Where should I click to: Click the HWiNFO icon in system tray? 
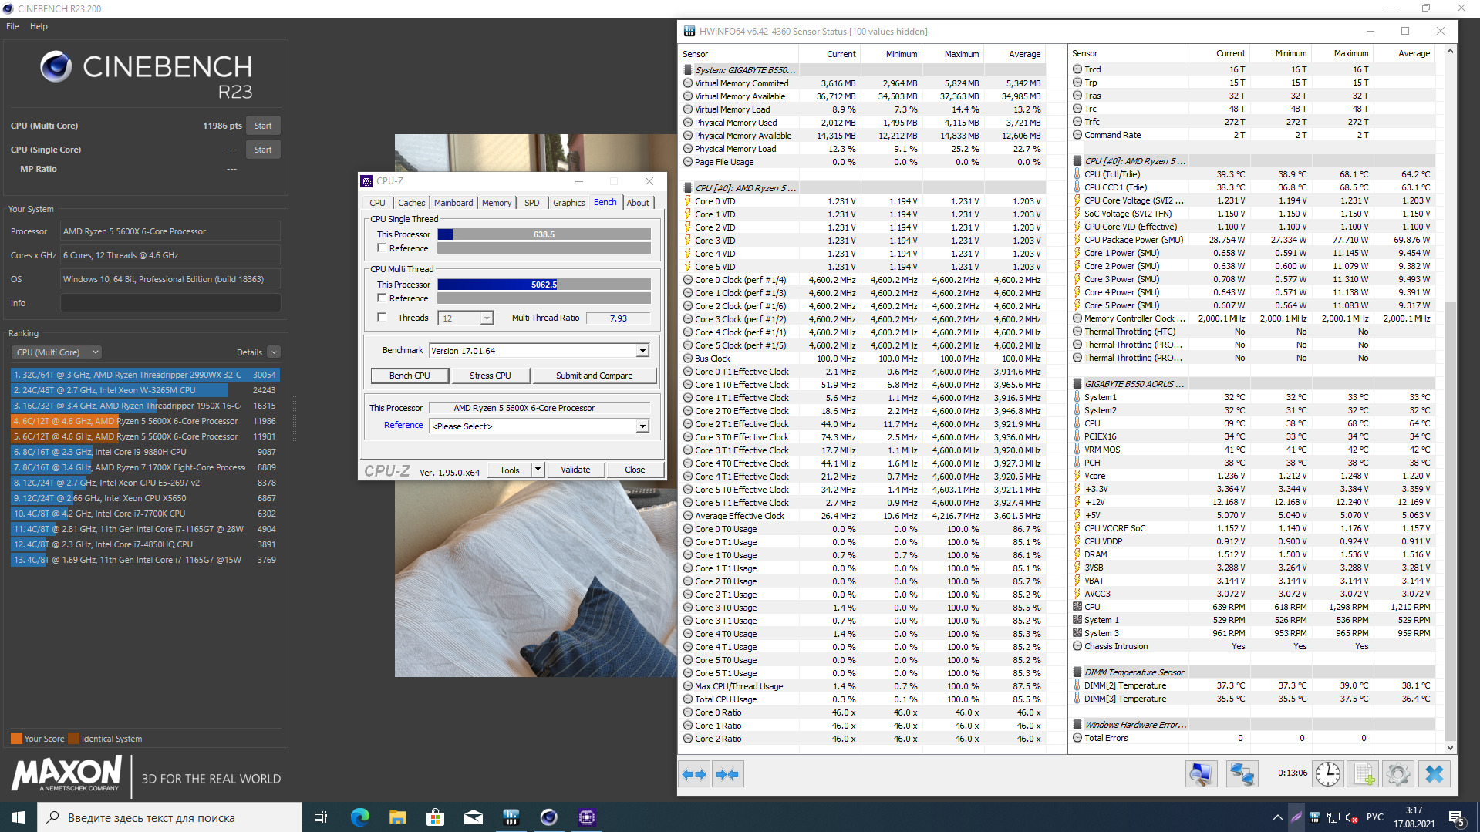1314,817
